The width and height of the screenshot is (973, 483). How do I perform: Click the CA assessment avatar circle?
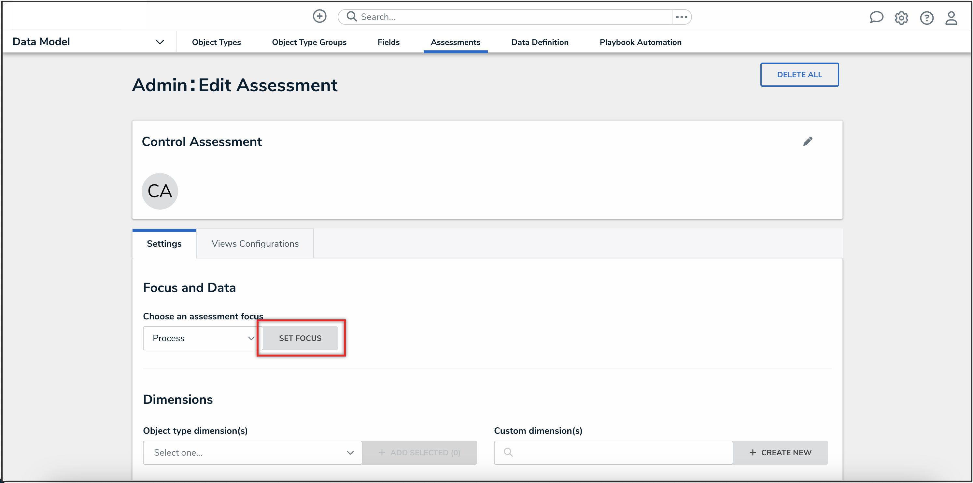(x=160, y=191)
